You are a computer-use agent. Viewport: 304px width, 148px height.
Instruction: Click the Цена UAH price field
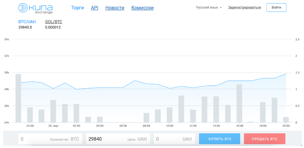(x=118, y=139)
